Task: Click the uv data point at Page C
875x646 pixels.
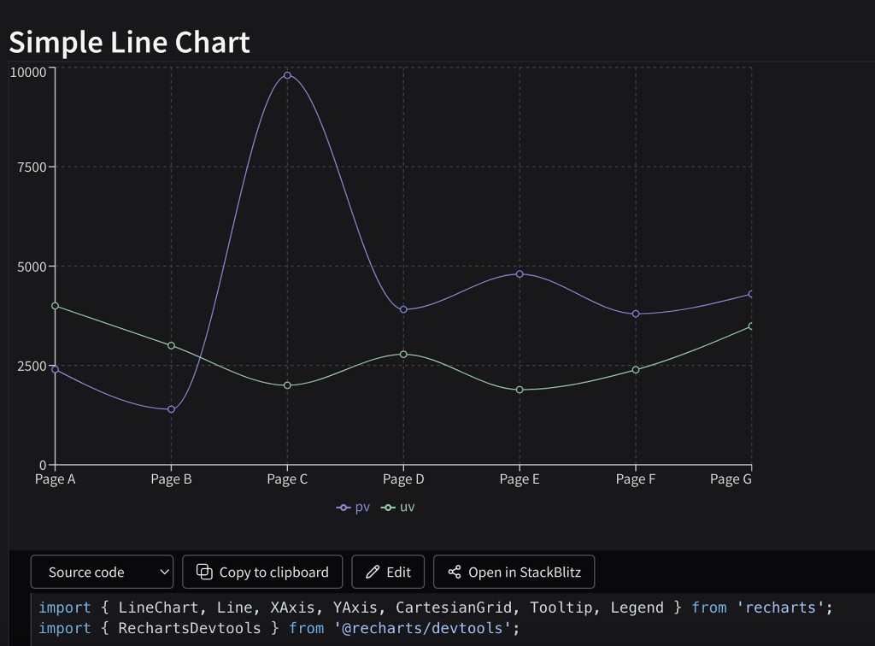Action: pos(287,385)
